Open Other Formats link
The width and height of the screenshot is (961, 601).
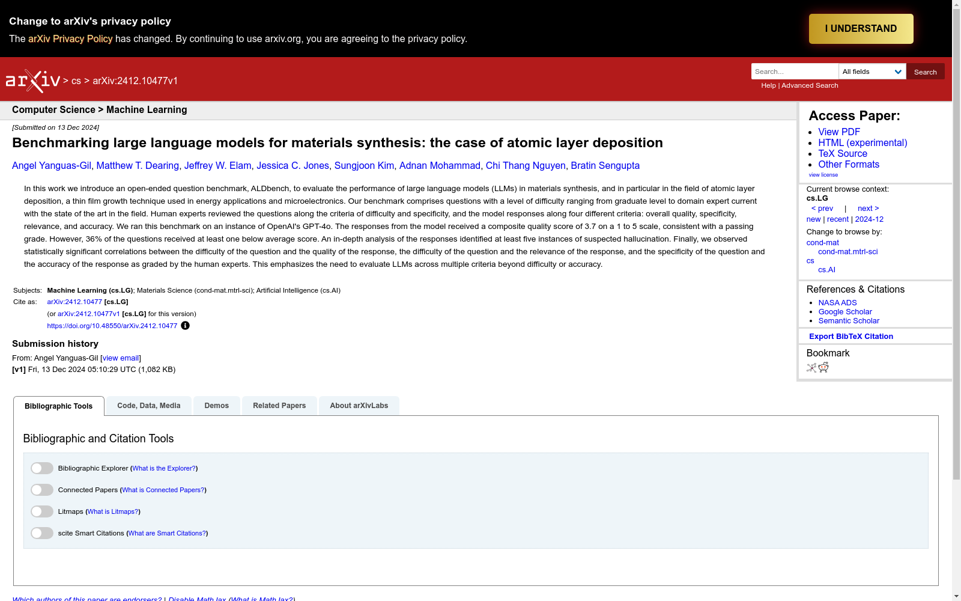point(849,165)
